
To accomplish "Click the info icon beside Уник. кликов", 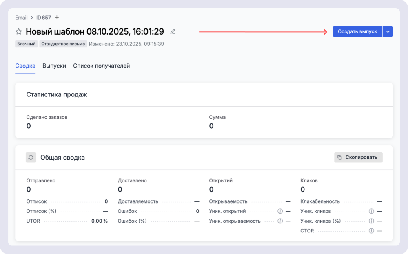I will tap(371, 211).
